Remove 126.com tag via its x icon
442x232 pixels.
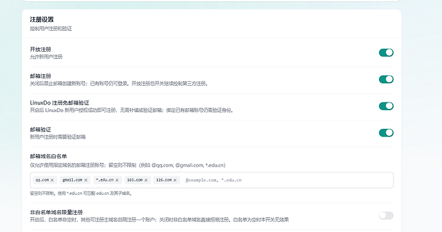click(x=175, y=180)
